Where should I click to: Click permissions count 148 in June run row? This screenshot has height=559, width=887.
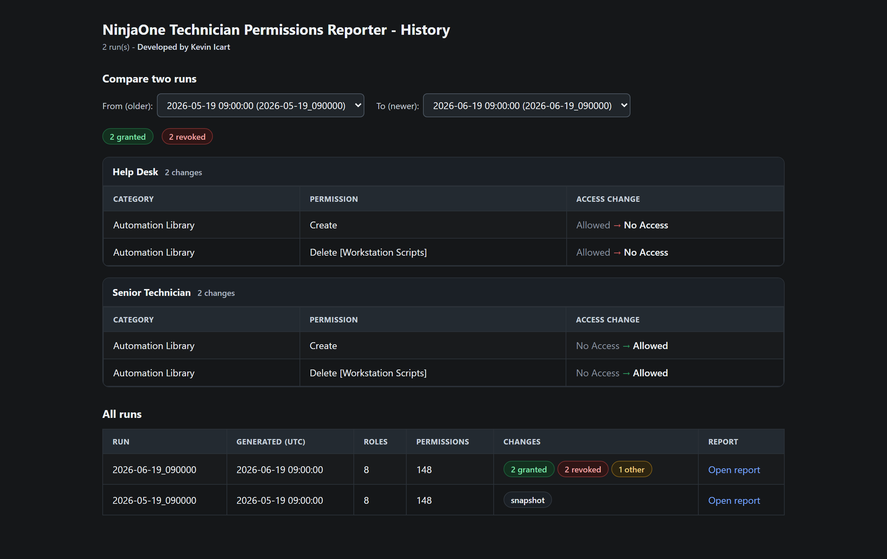pos(424,470)
